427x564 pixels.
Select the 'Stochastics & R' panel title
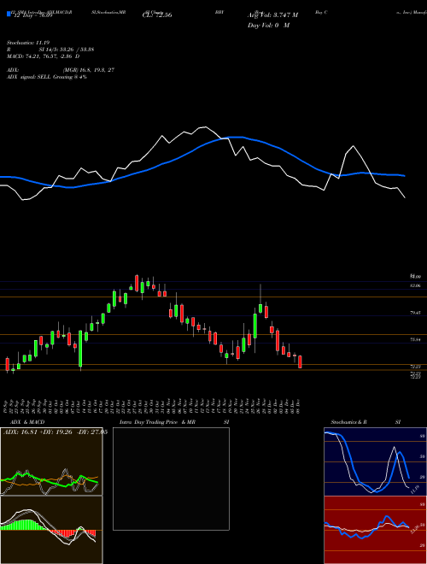349,422
